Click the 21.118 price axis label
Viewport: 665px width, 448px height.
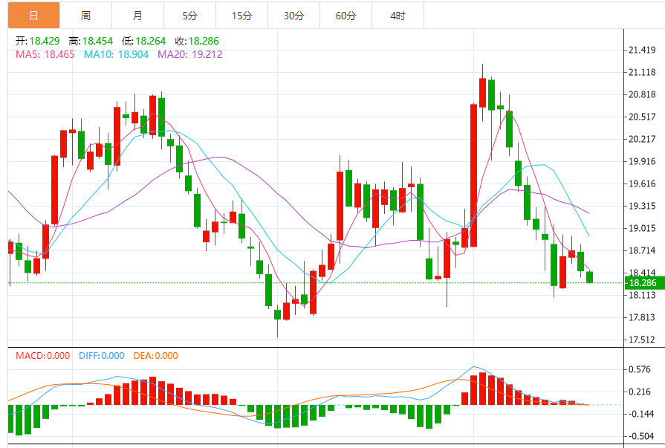coord(642,72)
